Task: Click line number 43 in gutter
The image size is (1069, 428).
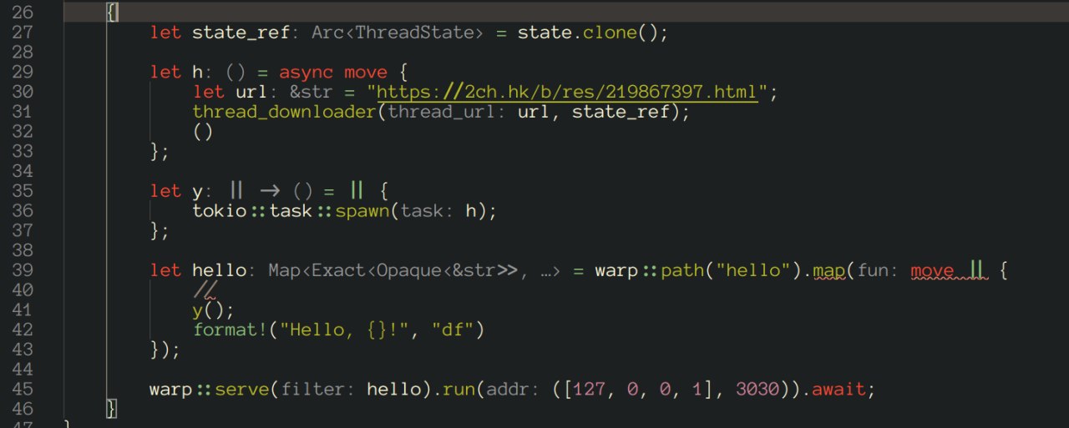Action: click(x=22, y=350)
